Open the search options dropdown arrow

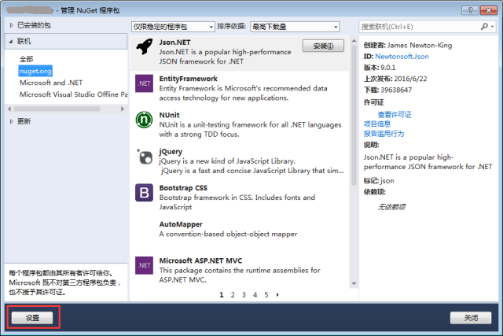[493, 27]
